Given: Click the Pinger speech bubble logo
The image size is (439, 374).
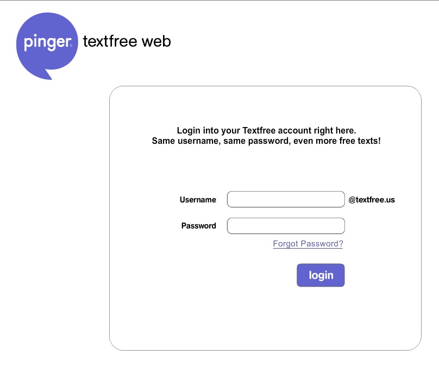Looking at the screenshot, I should [47, 46].
